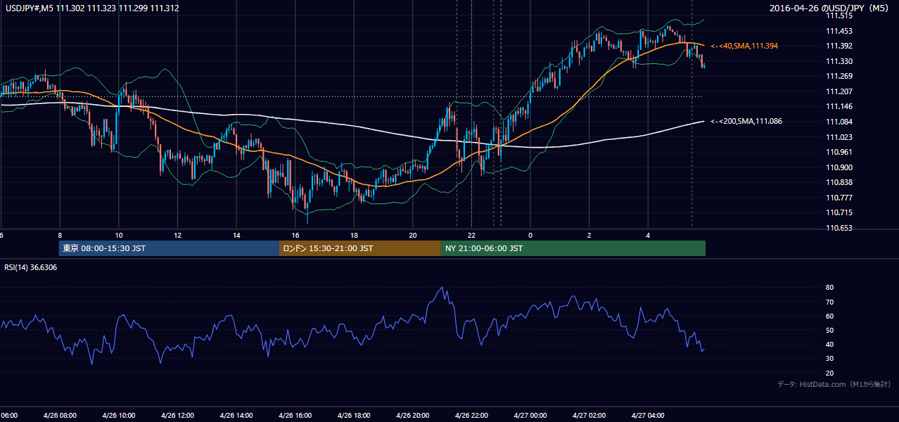Select the ロンドン 15:30-21:00 JST session bar

[x=360, y=248]
